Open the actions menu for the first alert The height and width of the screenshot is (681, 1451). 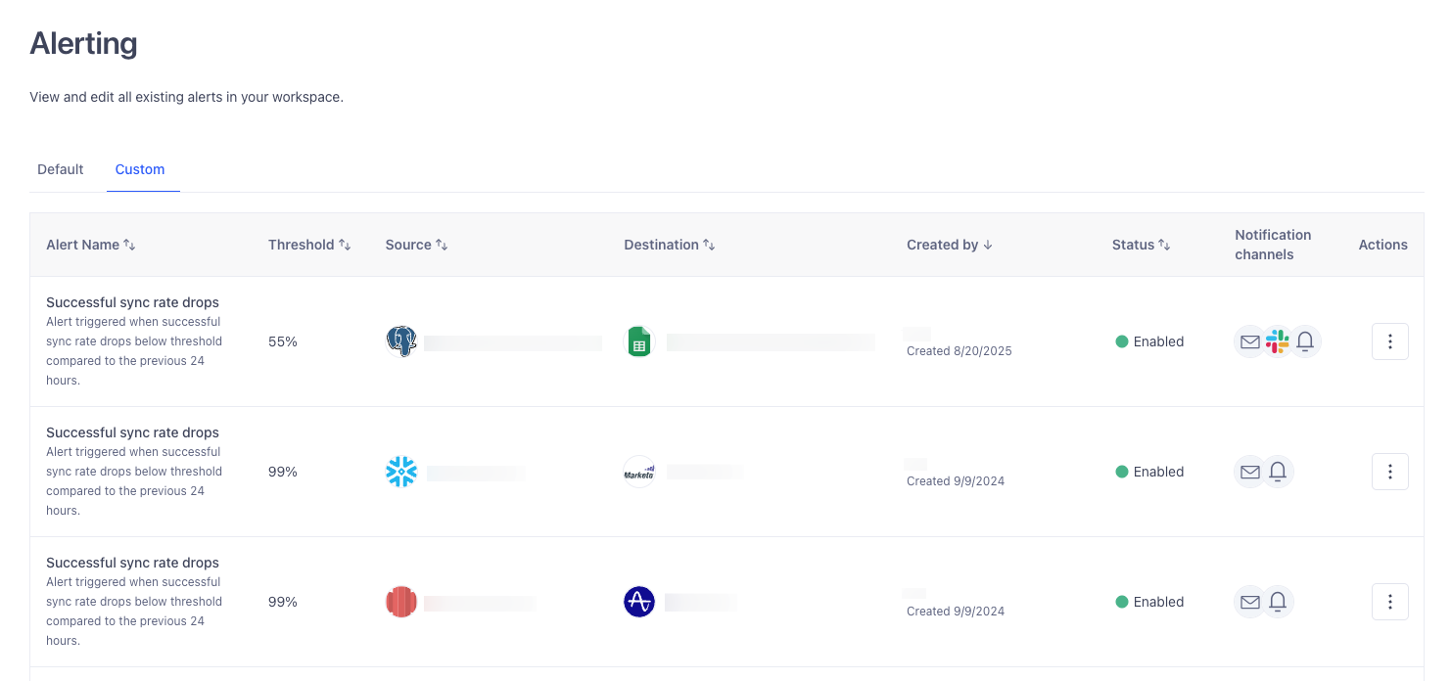click(x=1390, y=341)
